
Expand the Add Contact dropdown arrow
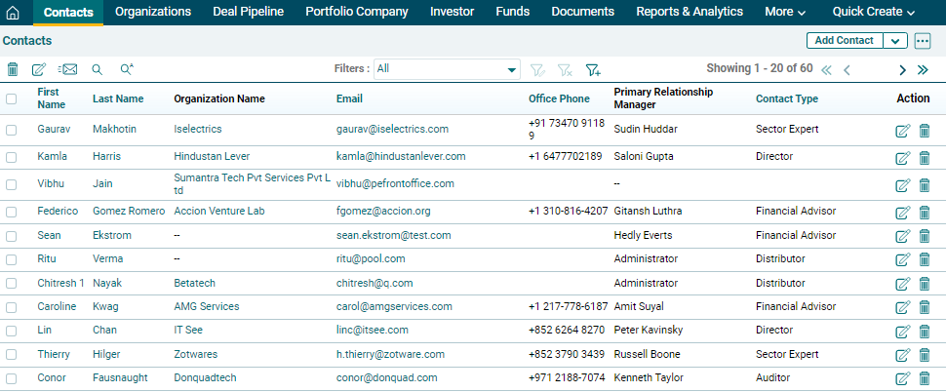click(894, 41)
